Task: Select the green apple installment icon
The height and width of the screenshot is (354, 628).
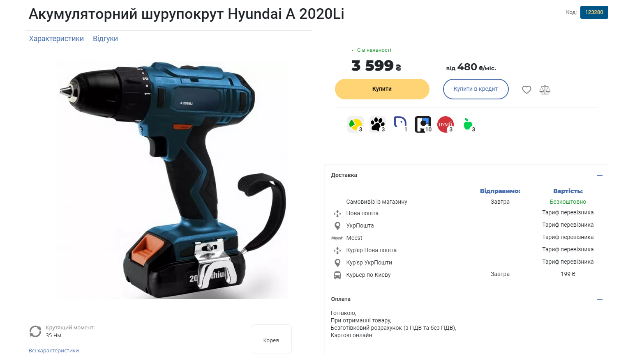Action: coord(468,124)
